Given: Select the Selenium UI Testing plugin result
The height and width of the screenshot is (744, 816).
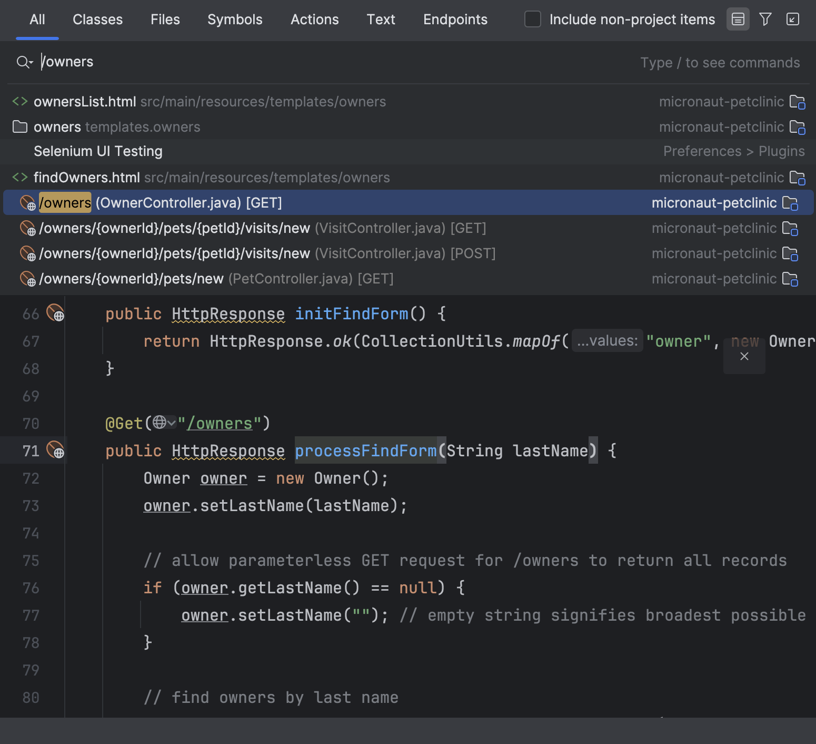Looking at the screenshot, I should [98, 151].
